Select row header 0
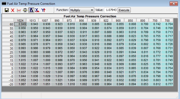The height and width of the screenshot is (99, 180). pyautogui.click(x=8, y=72)
